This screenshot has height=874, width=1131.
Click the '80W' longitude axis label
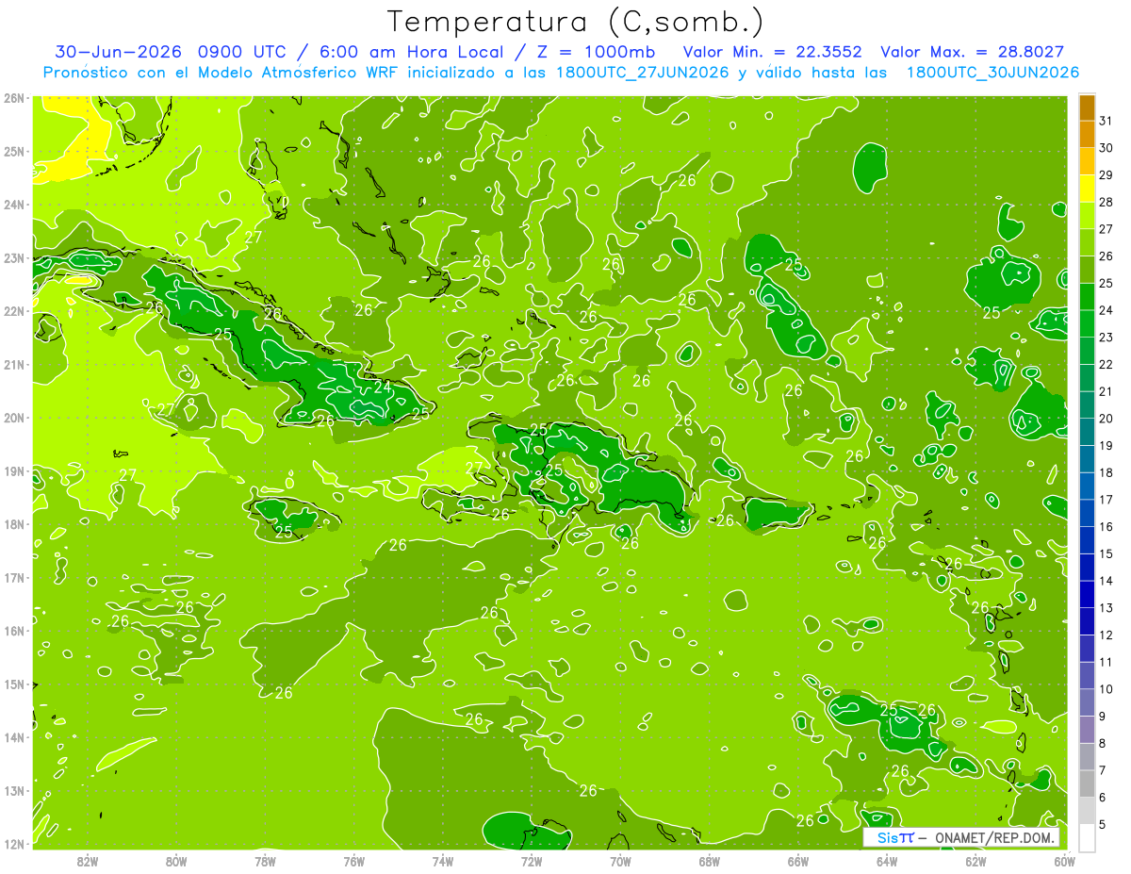pyautogui.click(x=175, y=861)
